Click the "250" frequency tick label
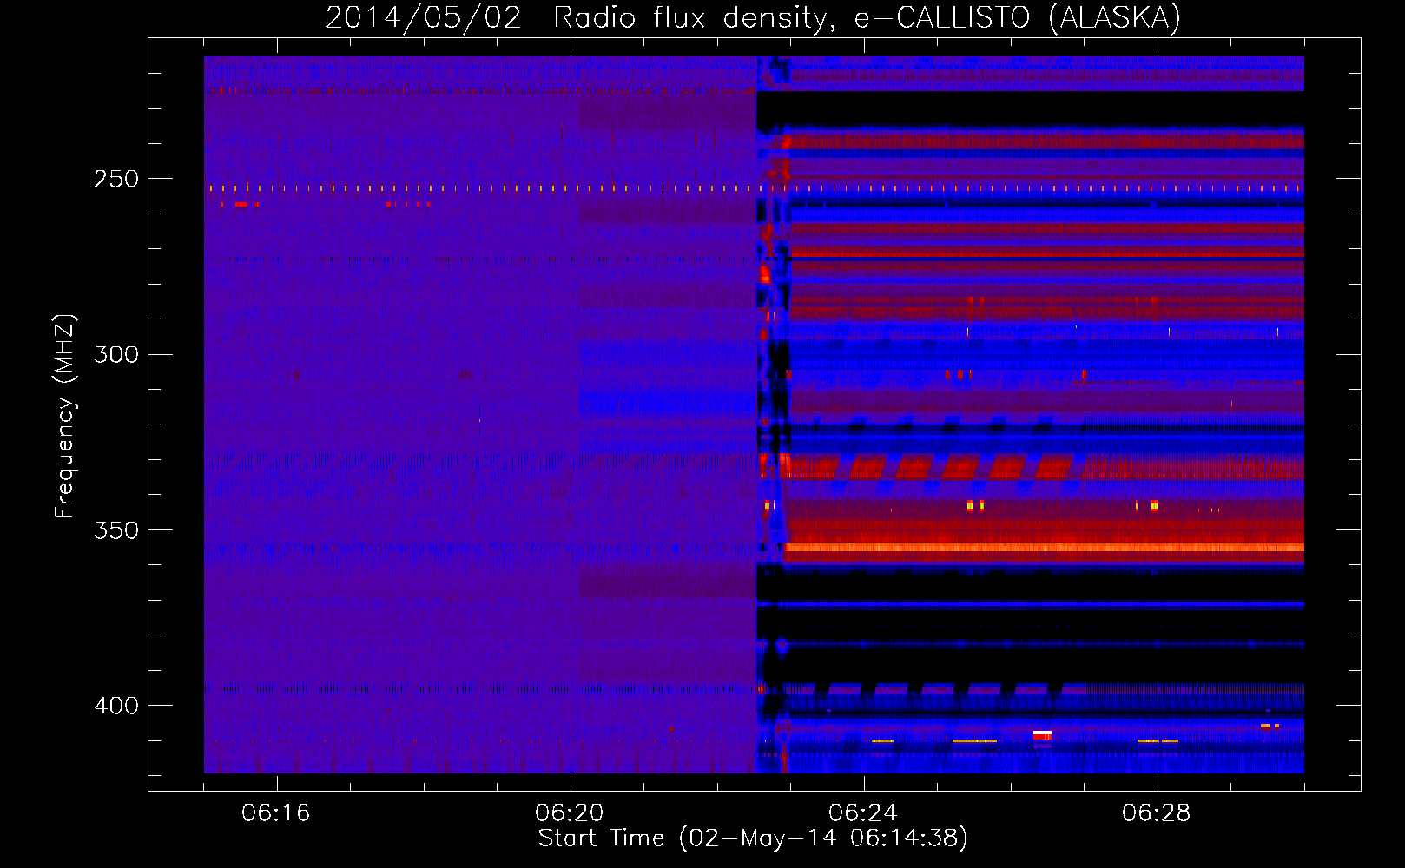The image size is (1405, 868). [x=116, y=180]
